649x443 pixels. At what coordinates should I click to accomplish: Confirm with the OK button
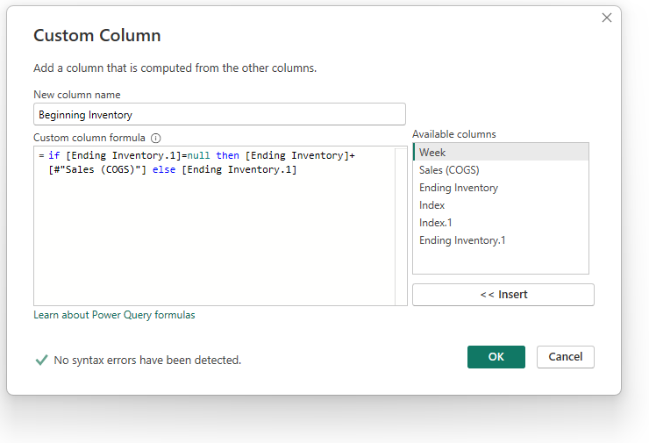tap(496, 356)
